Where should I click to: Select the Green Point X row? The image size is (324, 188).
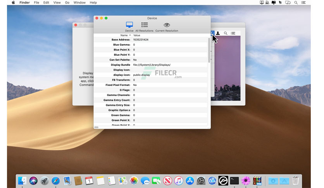click(151, 120)
